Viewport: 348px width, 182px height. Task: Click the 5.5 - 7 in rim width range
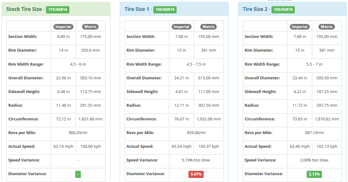coord(314,64)
